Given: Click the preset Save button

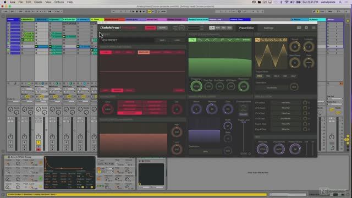Looking at the screenshot, I should tap(162, 40).
